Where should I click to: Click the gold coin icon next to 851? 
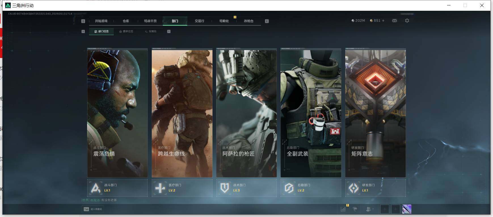click(x=371, y=21)
